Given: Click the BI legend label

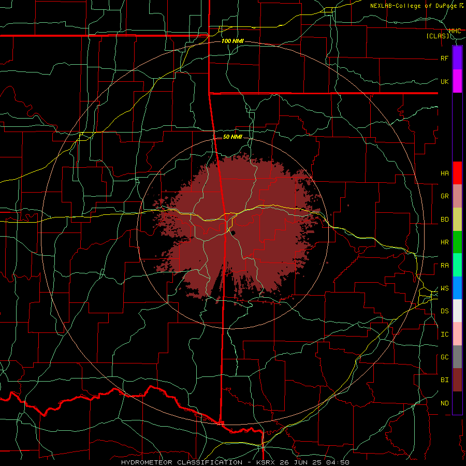Looking at the screenshot, I should click(x=444, y=380).
